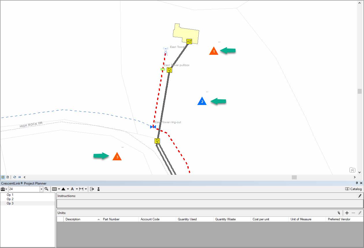Select Op 2 in the operations list
364x248 pixels.
pyautogui.click(x=10, y=199)
